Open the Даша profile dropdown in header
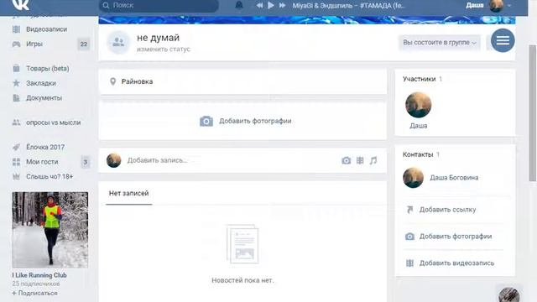This screenshot has height=302, width=537. point(488,5)
